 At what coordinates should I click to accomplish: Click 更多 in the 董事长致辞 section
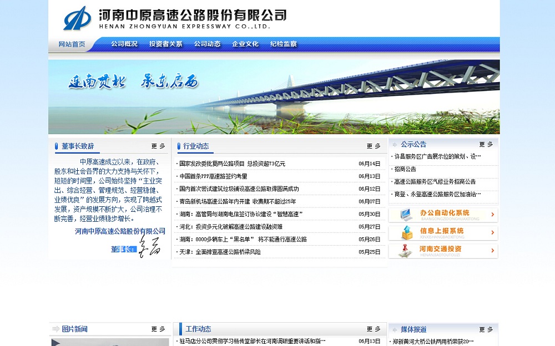click(x=158, y=146)
